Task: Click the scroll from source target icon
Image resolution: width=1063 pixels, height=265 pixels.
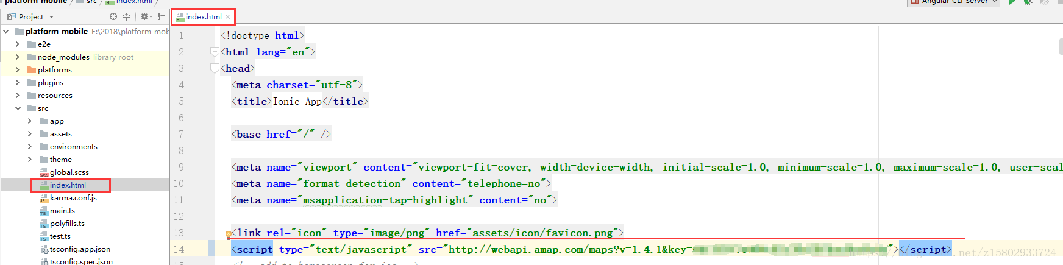Action: point(113,16)
